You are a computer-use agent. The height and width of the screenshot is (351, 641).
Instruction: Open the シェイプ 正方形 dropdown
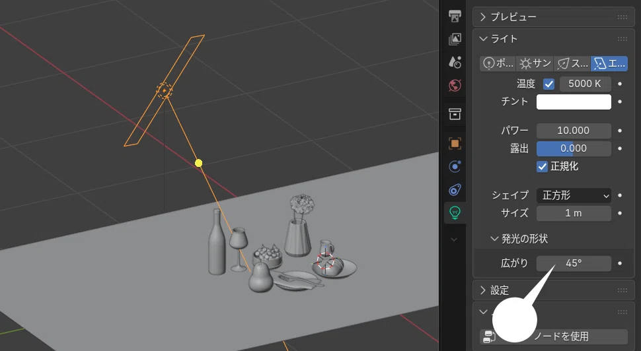574,195
